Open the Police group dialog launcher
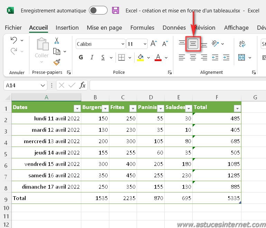 click(169, 72)
